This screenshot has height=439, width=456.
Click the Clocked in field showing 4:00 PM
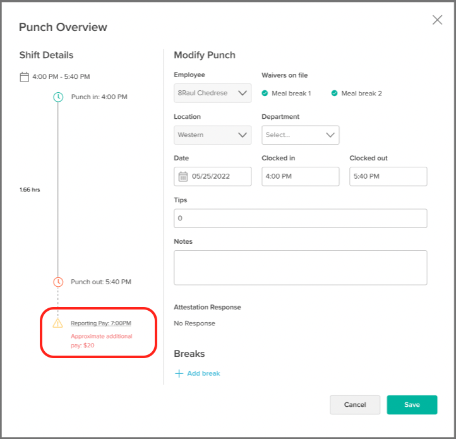(x=301, y=177)
